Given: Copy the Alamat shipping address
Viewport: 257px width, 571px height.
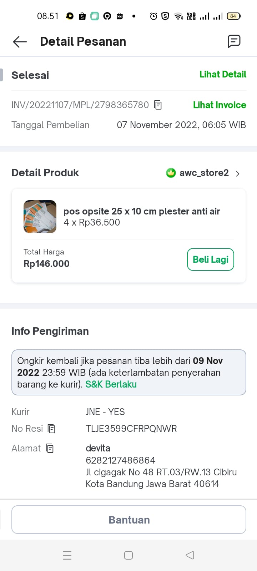Looking at the screenshot, I should point(50,448).
